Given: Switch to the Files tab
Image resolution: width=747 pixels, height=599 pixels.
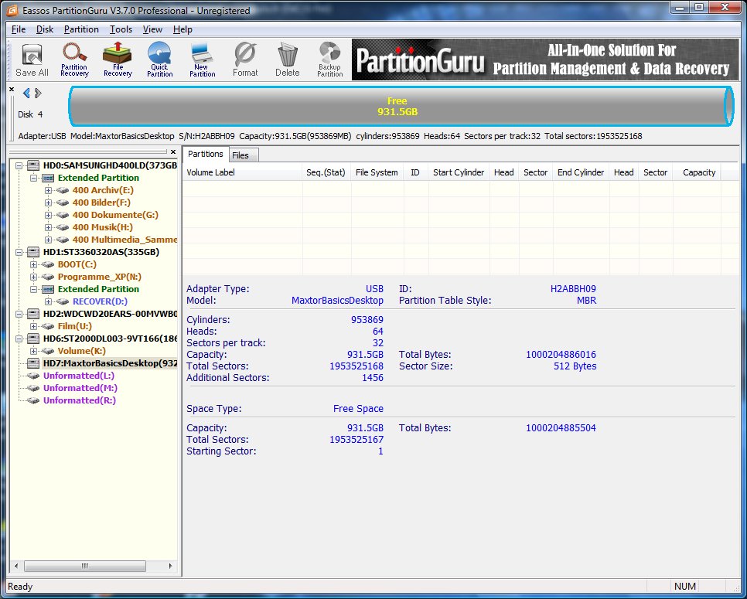Looking at the screenshot, I should pos(244,155).
